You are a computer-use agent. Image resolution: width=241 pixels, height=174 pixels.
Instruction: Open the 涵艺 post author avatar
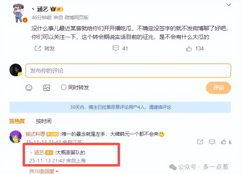[x=19, y=13]
